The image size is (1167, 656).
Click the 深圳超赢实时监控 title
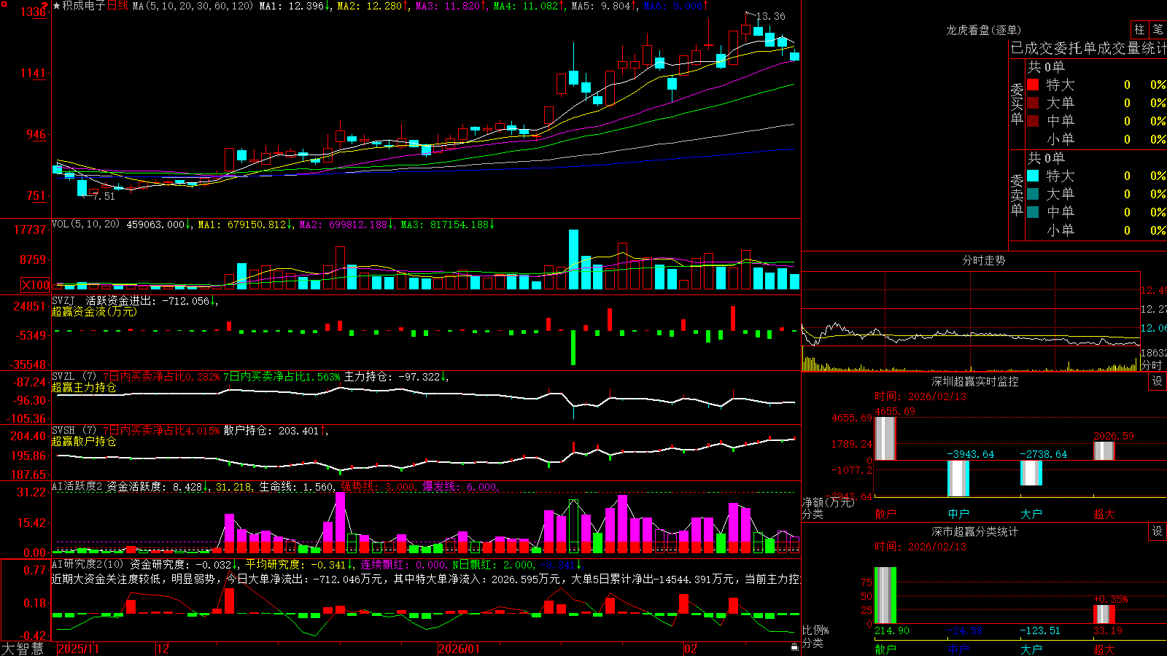coord(975,381)
